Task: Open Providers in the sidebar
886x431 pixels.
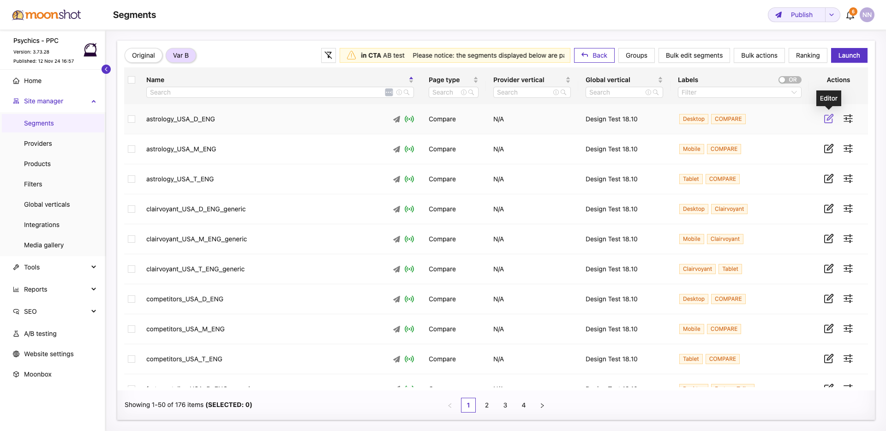Action: pos(38,144)
